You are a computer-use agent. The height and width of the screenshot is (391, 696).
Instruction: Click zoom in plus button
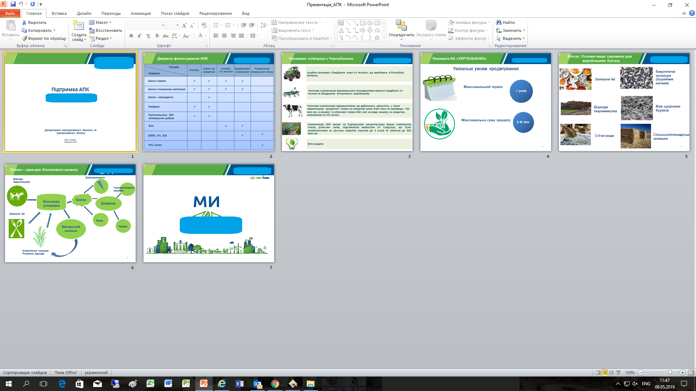pos(682,373)
